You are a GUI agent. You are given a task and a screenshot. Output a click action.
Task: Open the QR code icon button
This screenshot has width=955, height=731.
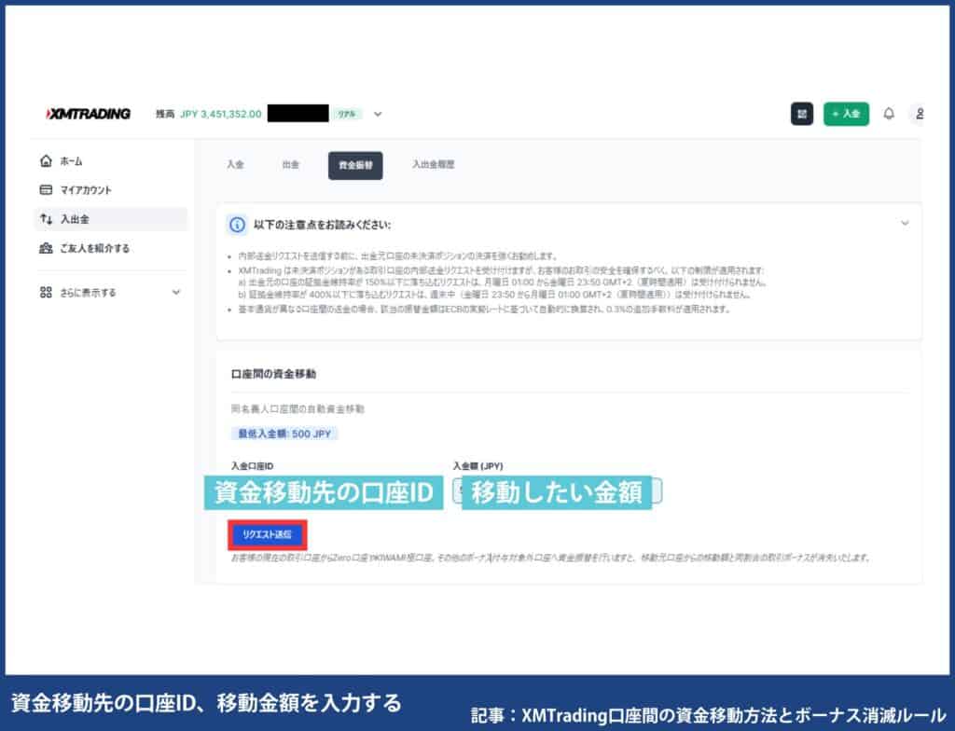(x=801, y=114)
